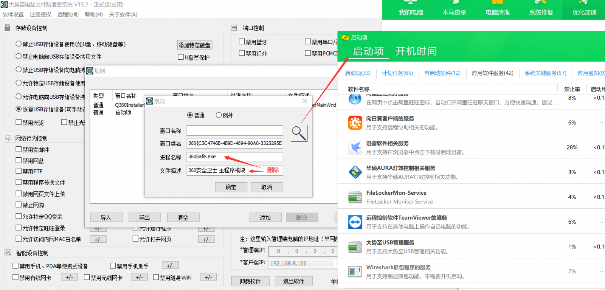Click the 添加 button in rules window

coord(266,217)
